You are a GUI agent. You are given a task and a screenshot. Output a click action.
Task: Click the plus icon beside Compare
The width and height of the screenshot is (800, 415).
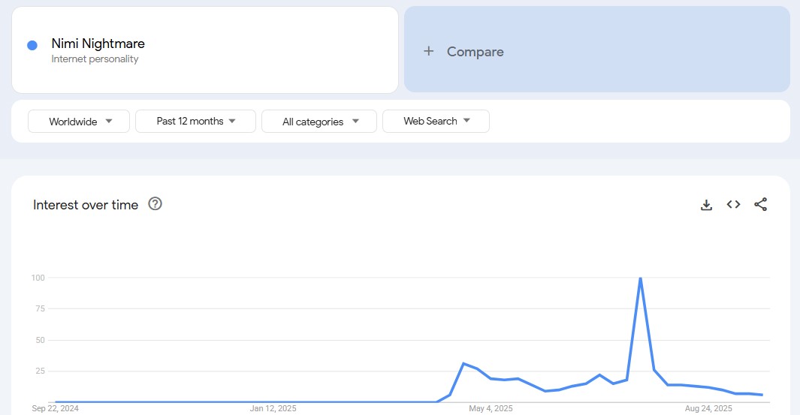[429, 51]
